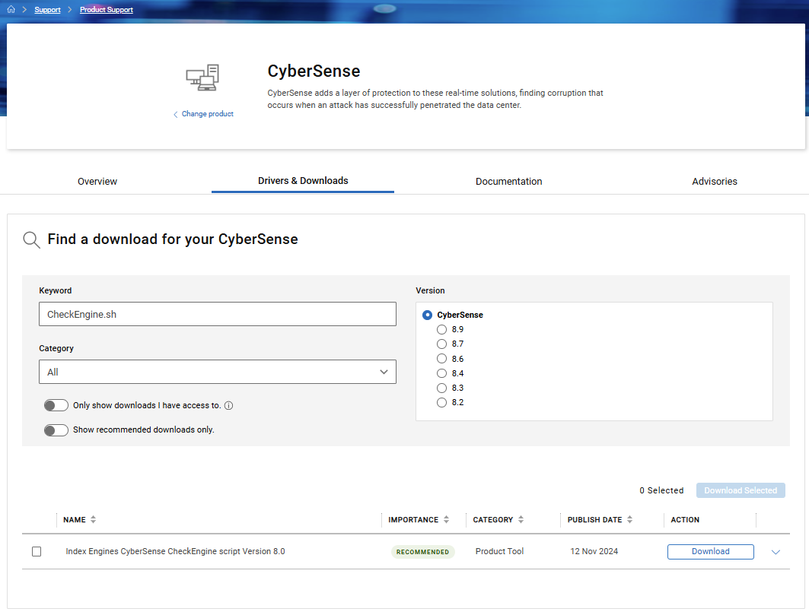
Task: Enable only show downloads I have access to
Action: click(x=56, y=405)
